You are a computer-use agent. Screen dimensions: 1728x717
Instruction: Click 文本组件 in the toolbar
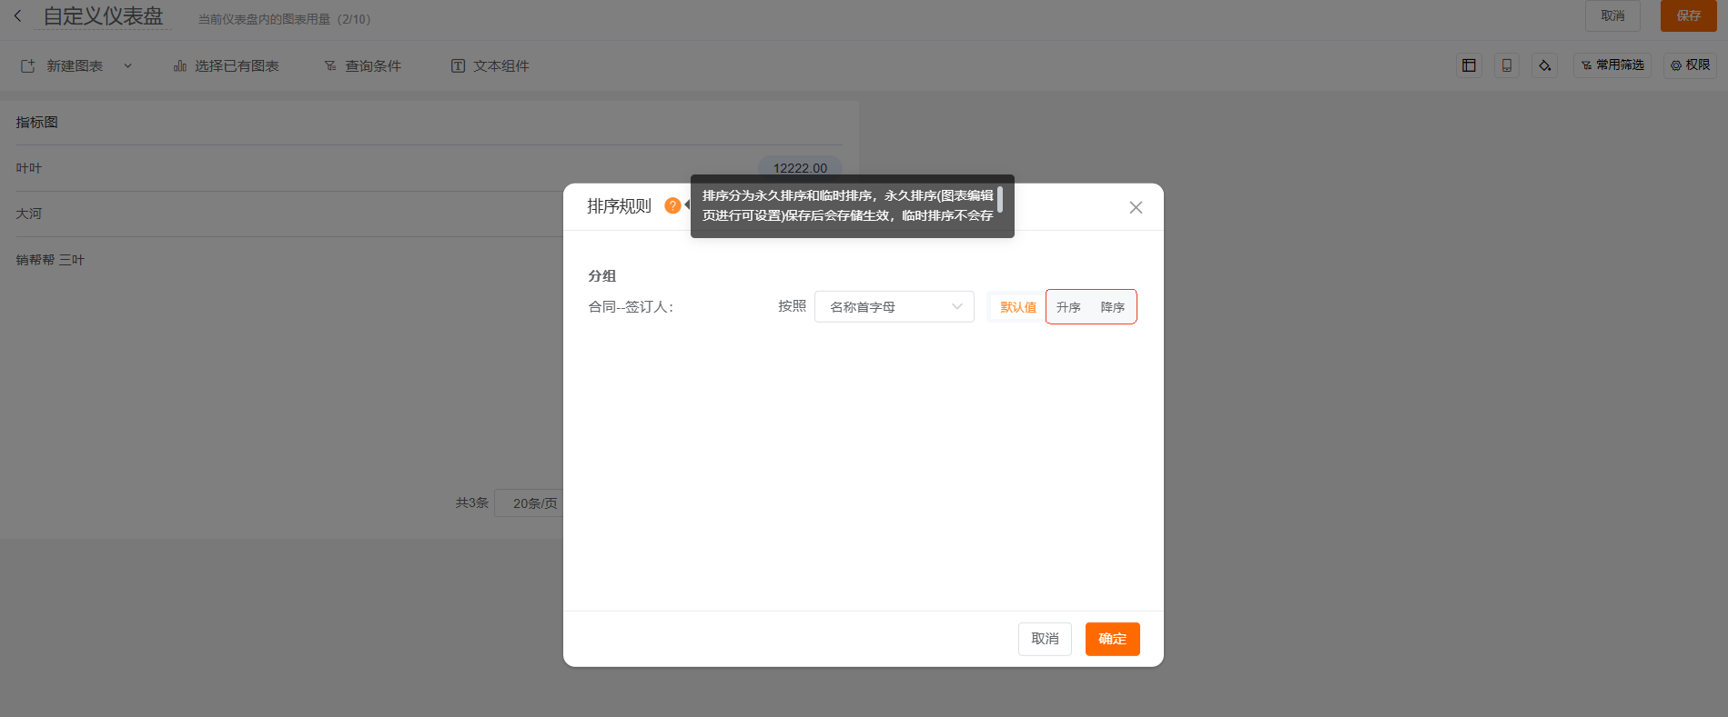tap(490, 66)
